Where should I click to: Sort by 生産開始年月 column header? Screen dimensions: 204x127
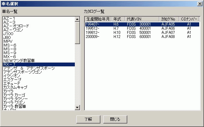click(98, 19)
